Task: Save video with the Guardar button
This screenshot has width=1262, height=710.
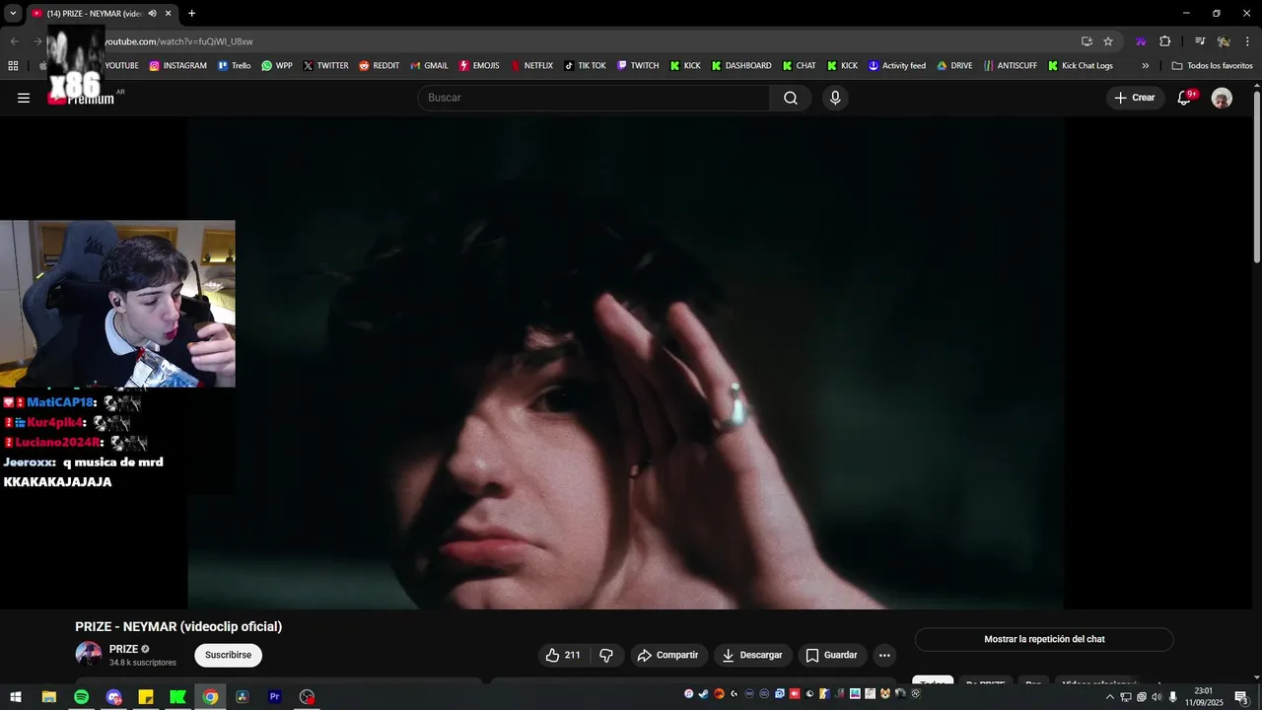Action: point(832,655)
